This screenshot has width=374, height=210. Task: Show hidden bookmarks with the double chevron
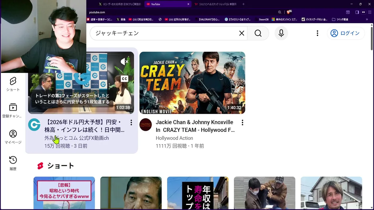[x=367, y=20]
